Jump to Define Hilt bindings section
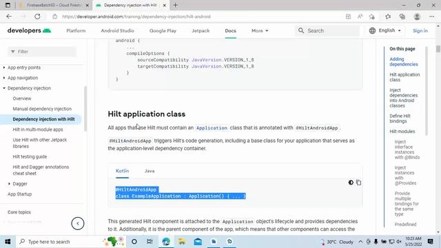The image size is (441, 248). pos(400,118)
